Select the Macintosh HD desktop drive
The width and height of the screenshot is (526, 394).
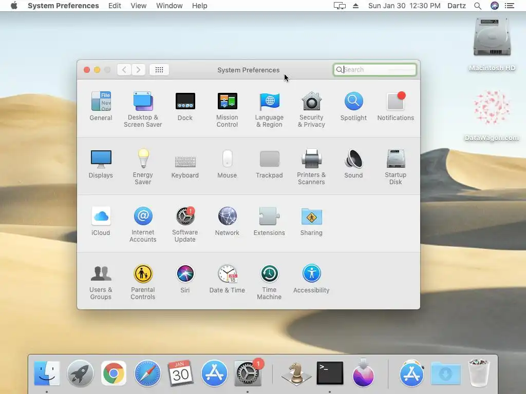pyautogui.click(x=492, y=45)
